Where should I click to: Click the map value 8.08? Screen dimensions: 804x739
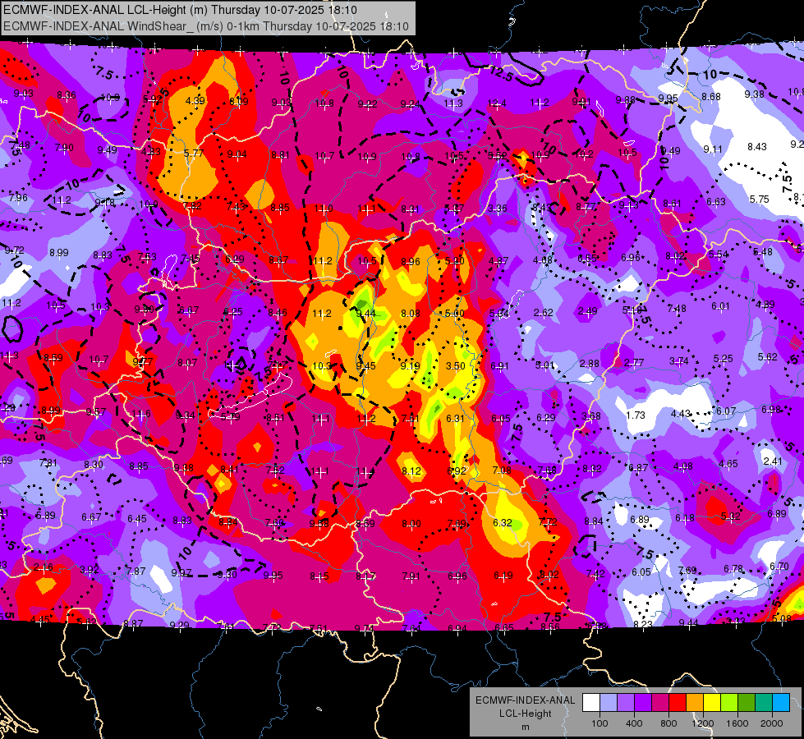(x=410, y=313)
